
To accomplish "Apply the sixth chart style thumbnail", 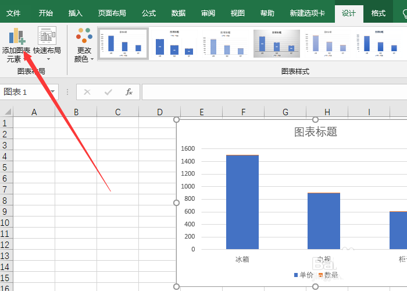I will (379, 44).
